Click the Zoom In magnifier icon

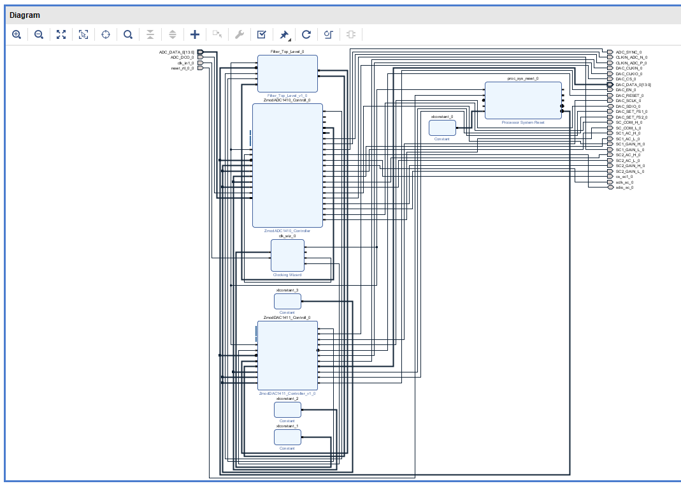[x=17, y=34]
